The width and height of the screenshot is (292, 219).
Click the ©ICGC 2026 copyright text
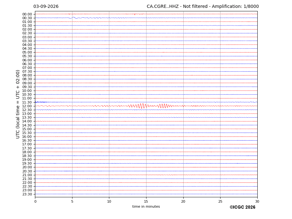(x=243, y=207)
